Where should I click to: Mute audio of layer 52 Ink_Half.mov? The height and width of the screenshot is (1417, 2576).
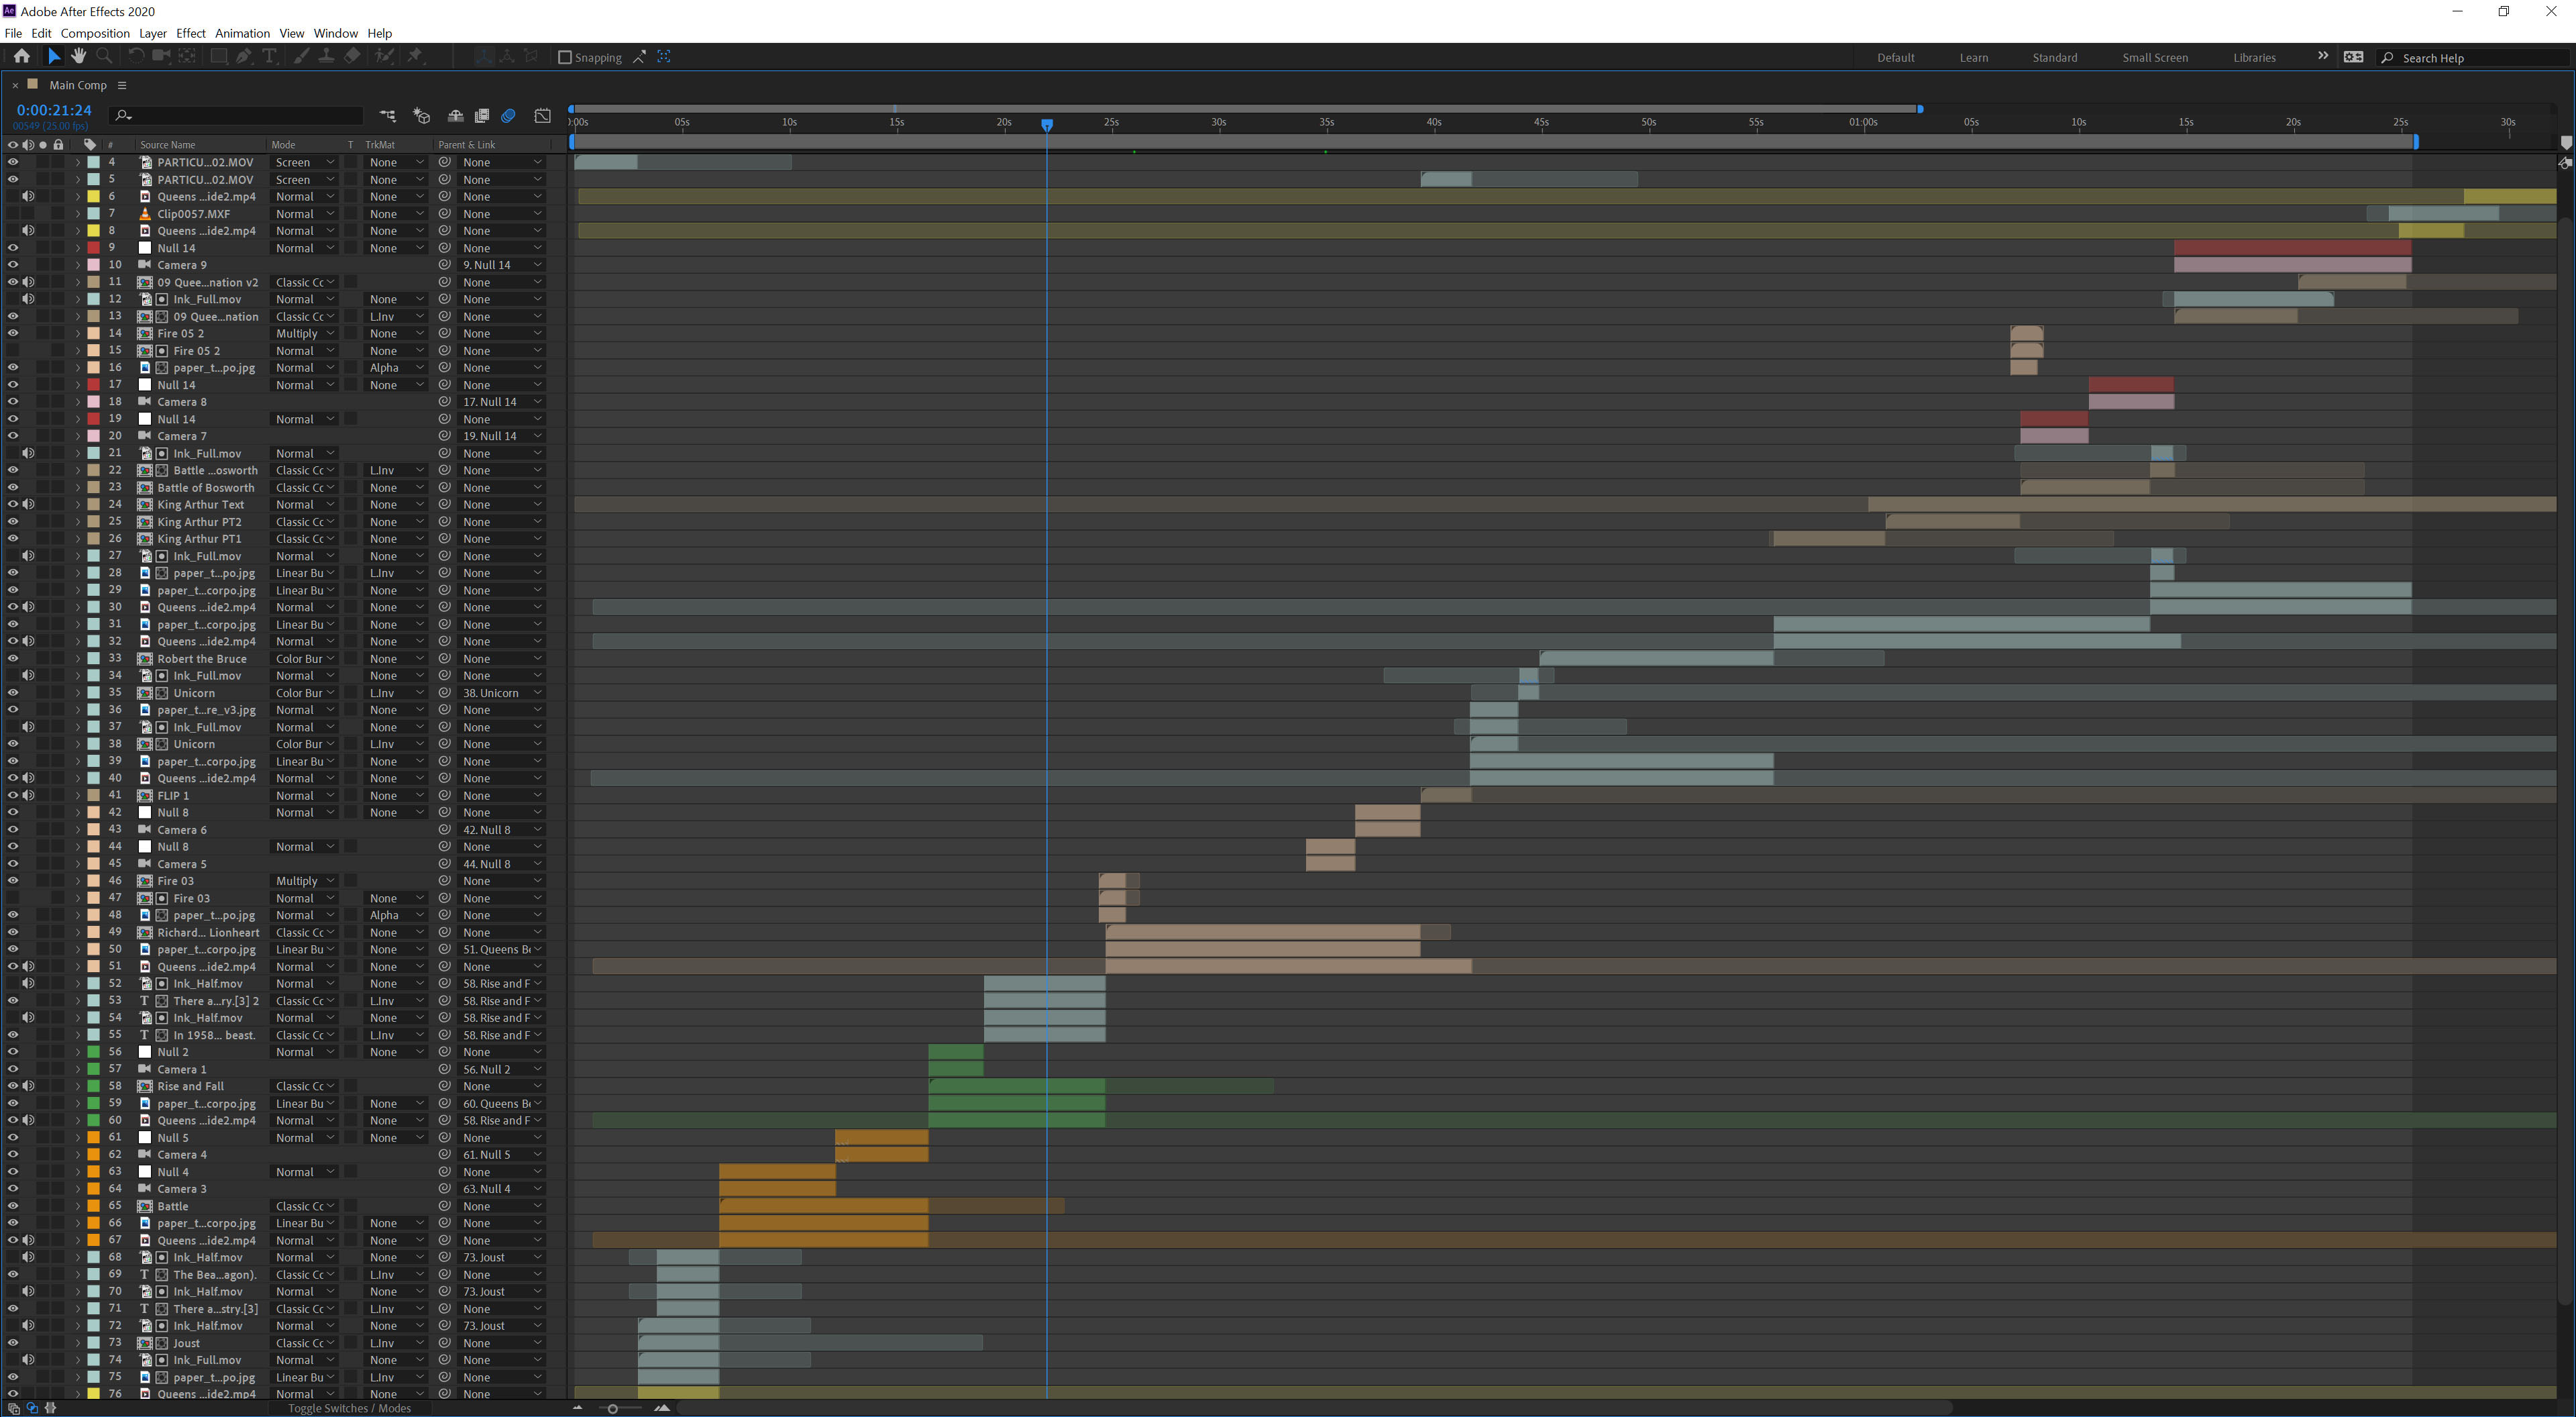(28, 983)
